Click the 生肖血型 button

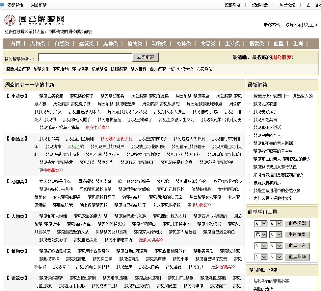[297, 235]
